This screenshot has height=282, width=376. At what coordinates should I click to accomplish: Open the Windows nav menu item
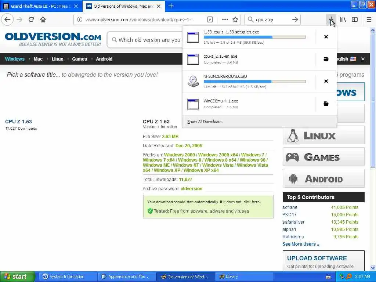point(15,59)
